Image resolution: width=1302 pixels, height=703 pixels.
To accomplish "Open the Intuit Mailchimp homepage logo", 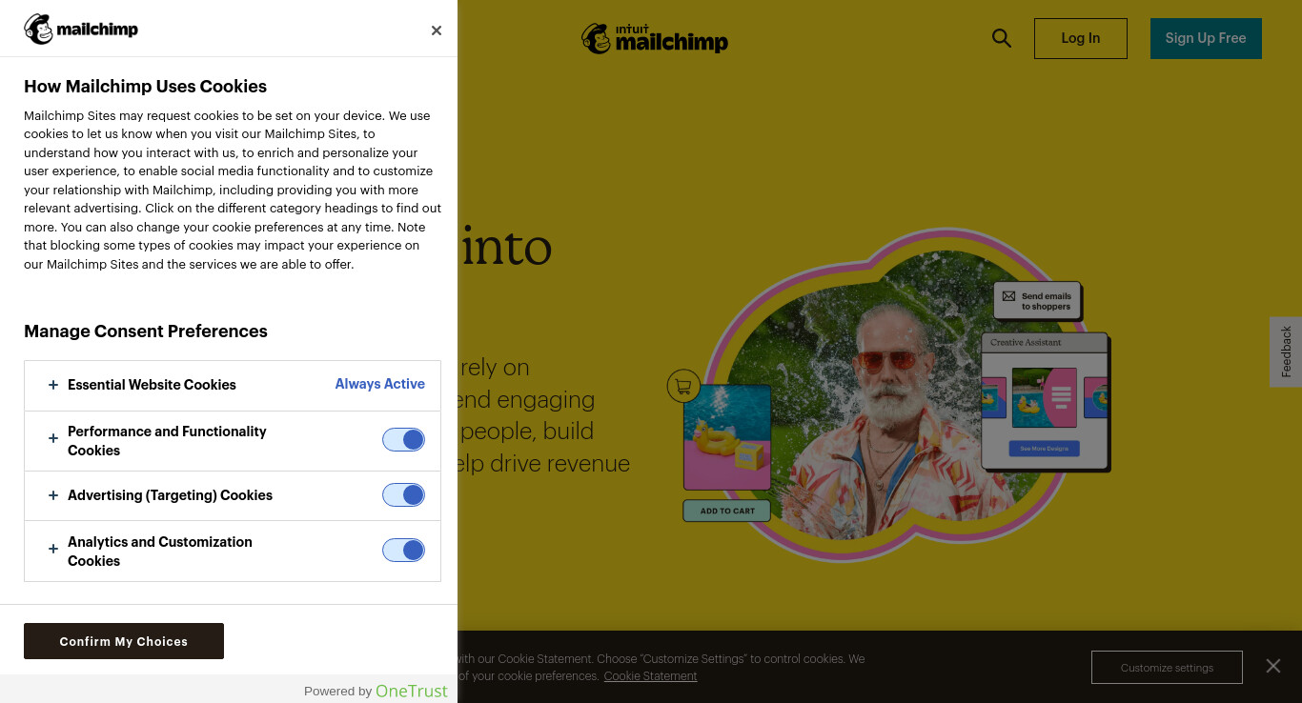I will 655,38.
